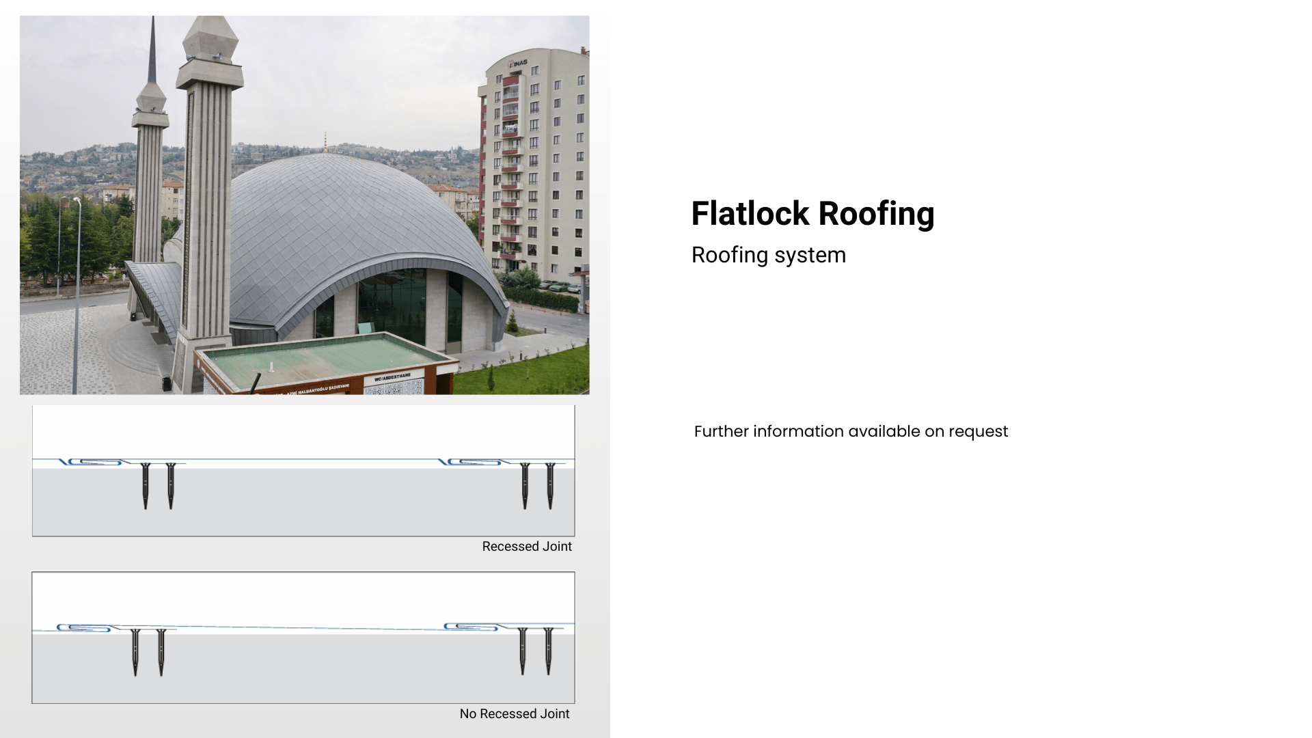This screenshot has height=738, width=1312.
Task: Click the Flatlock Roofing title
Action: 812,213
